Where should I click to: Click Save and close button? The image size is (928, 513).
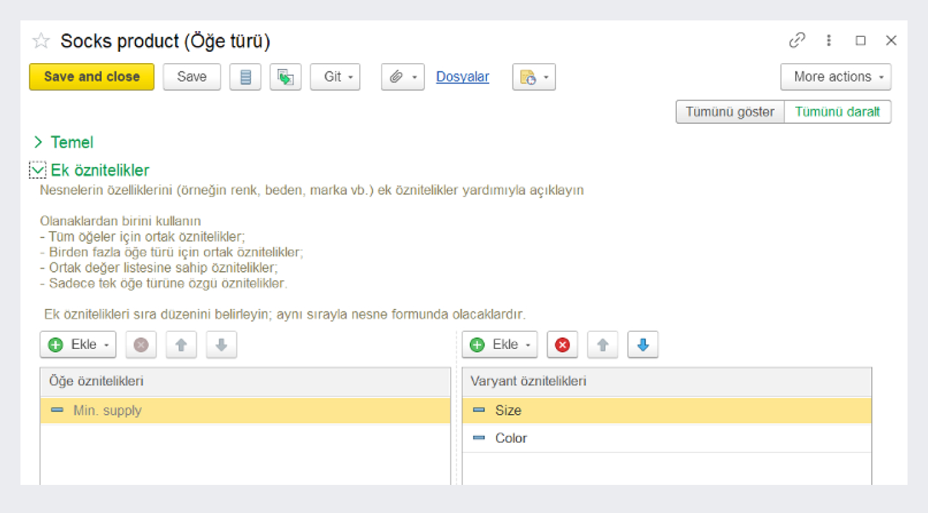[91, 77]
